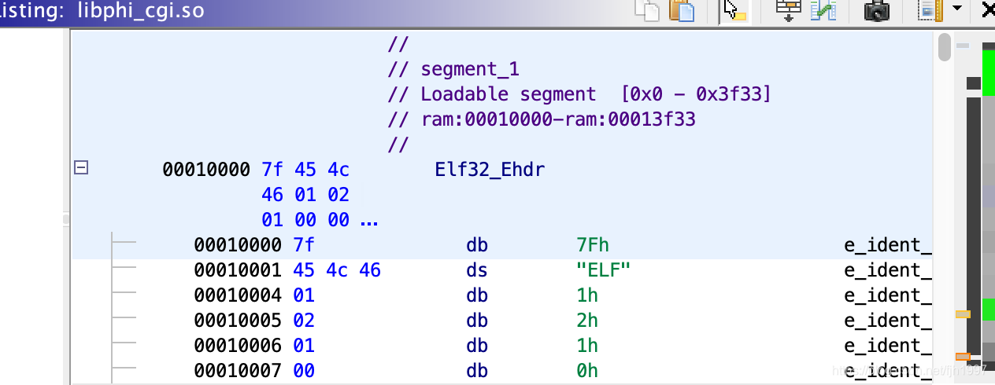Close the Listing panel with the X
Screen dimensions: 995x385
point(987,9)
